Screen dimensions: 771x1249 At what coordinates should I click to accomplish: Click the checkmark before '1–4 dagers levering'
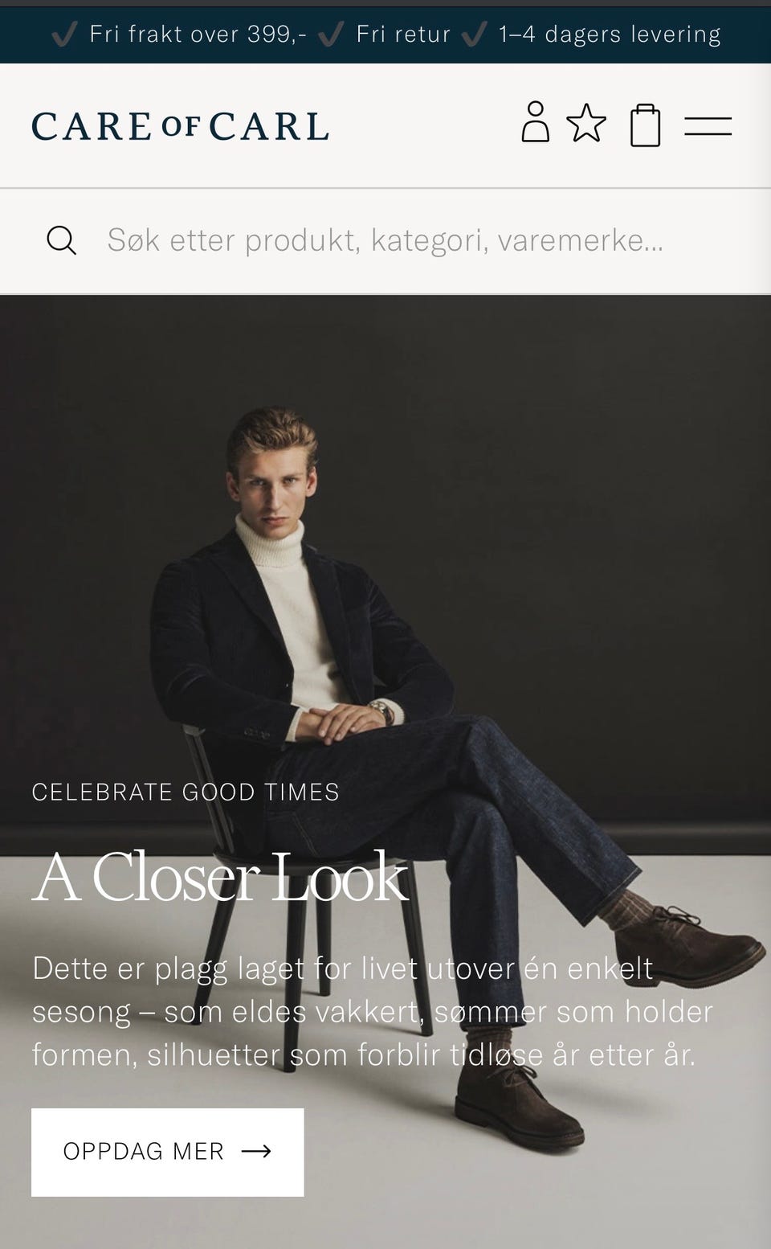[474, 34]
